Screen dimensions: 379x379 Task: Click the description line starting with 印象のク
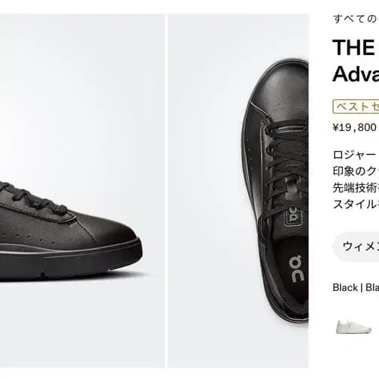click(x=356, y=171)
